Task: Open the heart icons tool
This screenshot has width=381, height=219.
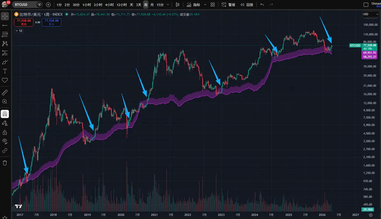Action: [x=5, y=80]
